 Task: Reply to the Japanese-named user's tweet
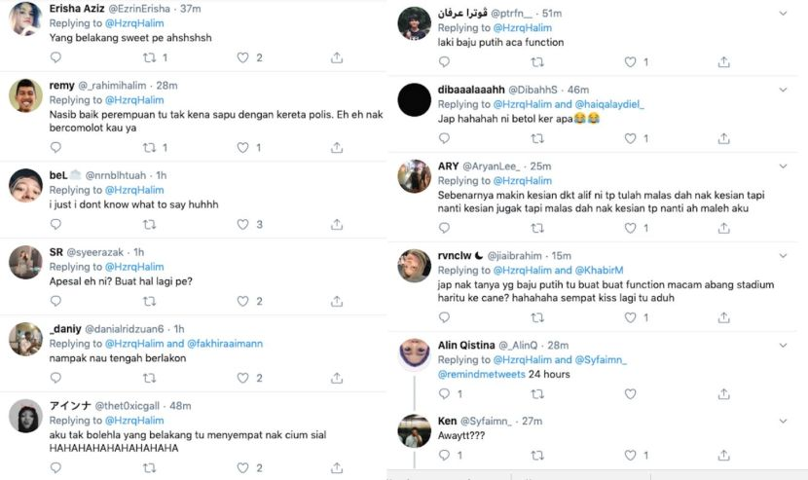pos(55,467)
